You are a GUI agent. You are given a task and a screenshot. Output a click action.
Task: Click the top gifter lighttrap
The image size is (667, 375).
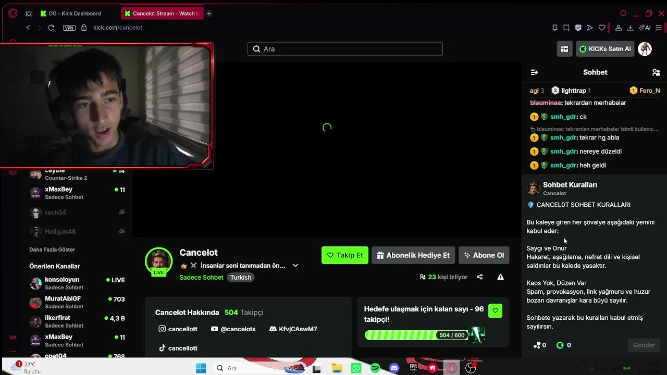click(570, 91)
